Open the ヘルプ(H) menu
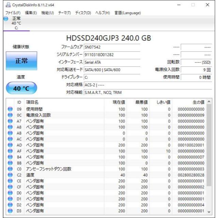The image size is (218, 218). [x=103, y=13]
